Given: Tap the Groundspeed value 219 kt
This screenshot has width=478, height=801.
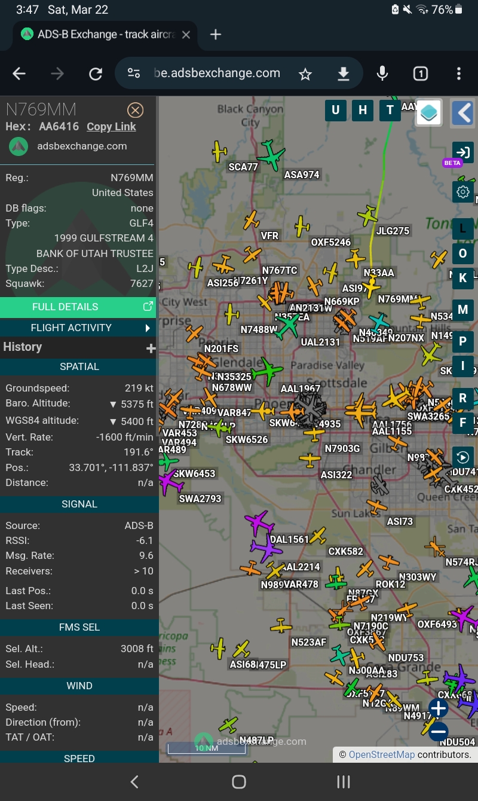Looking at the screenshot, I should pyautogui.click(x=139, y=388).
